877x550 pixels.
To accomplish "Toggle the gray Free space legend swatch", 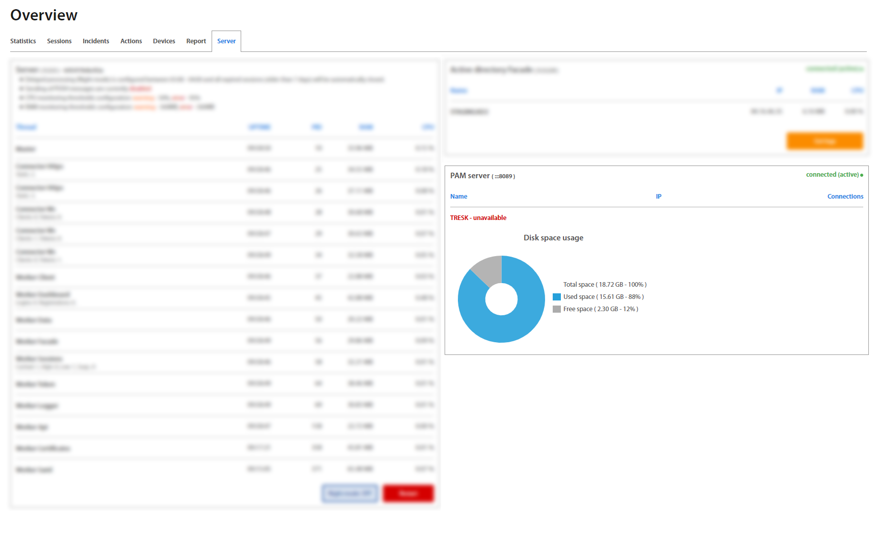I will tap(557, 309).
